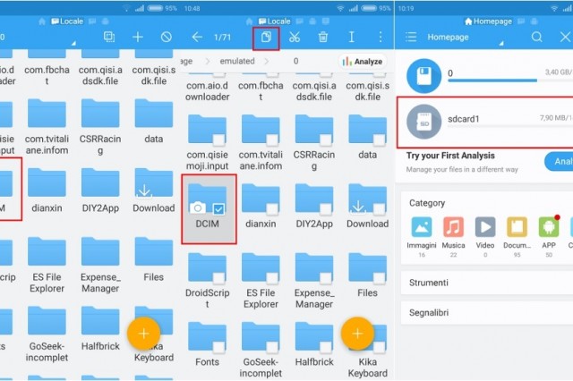This screenshot has width=573, height=381.
Task: Check the CSRRacing folder checkbox in middle screen
Action: click(x=325, y=140)
